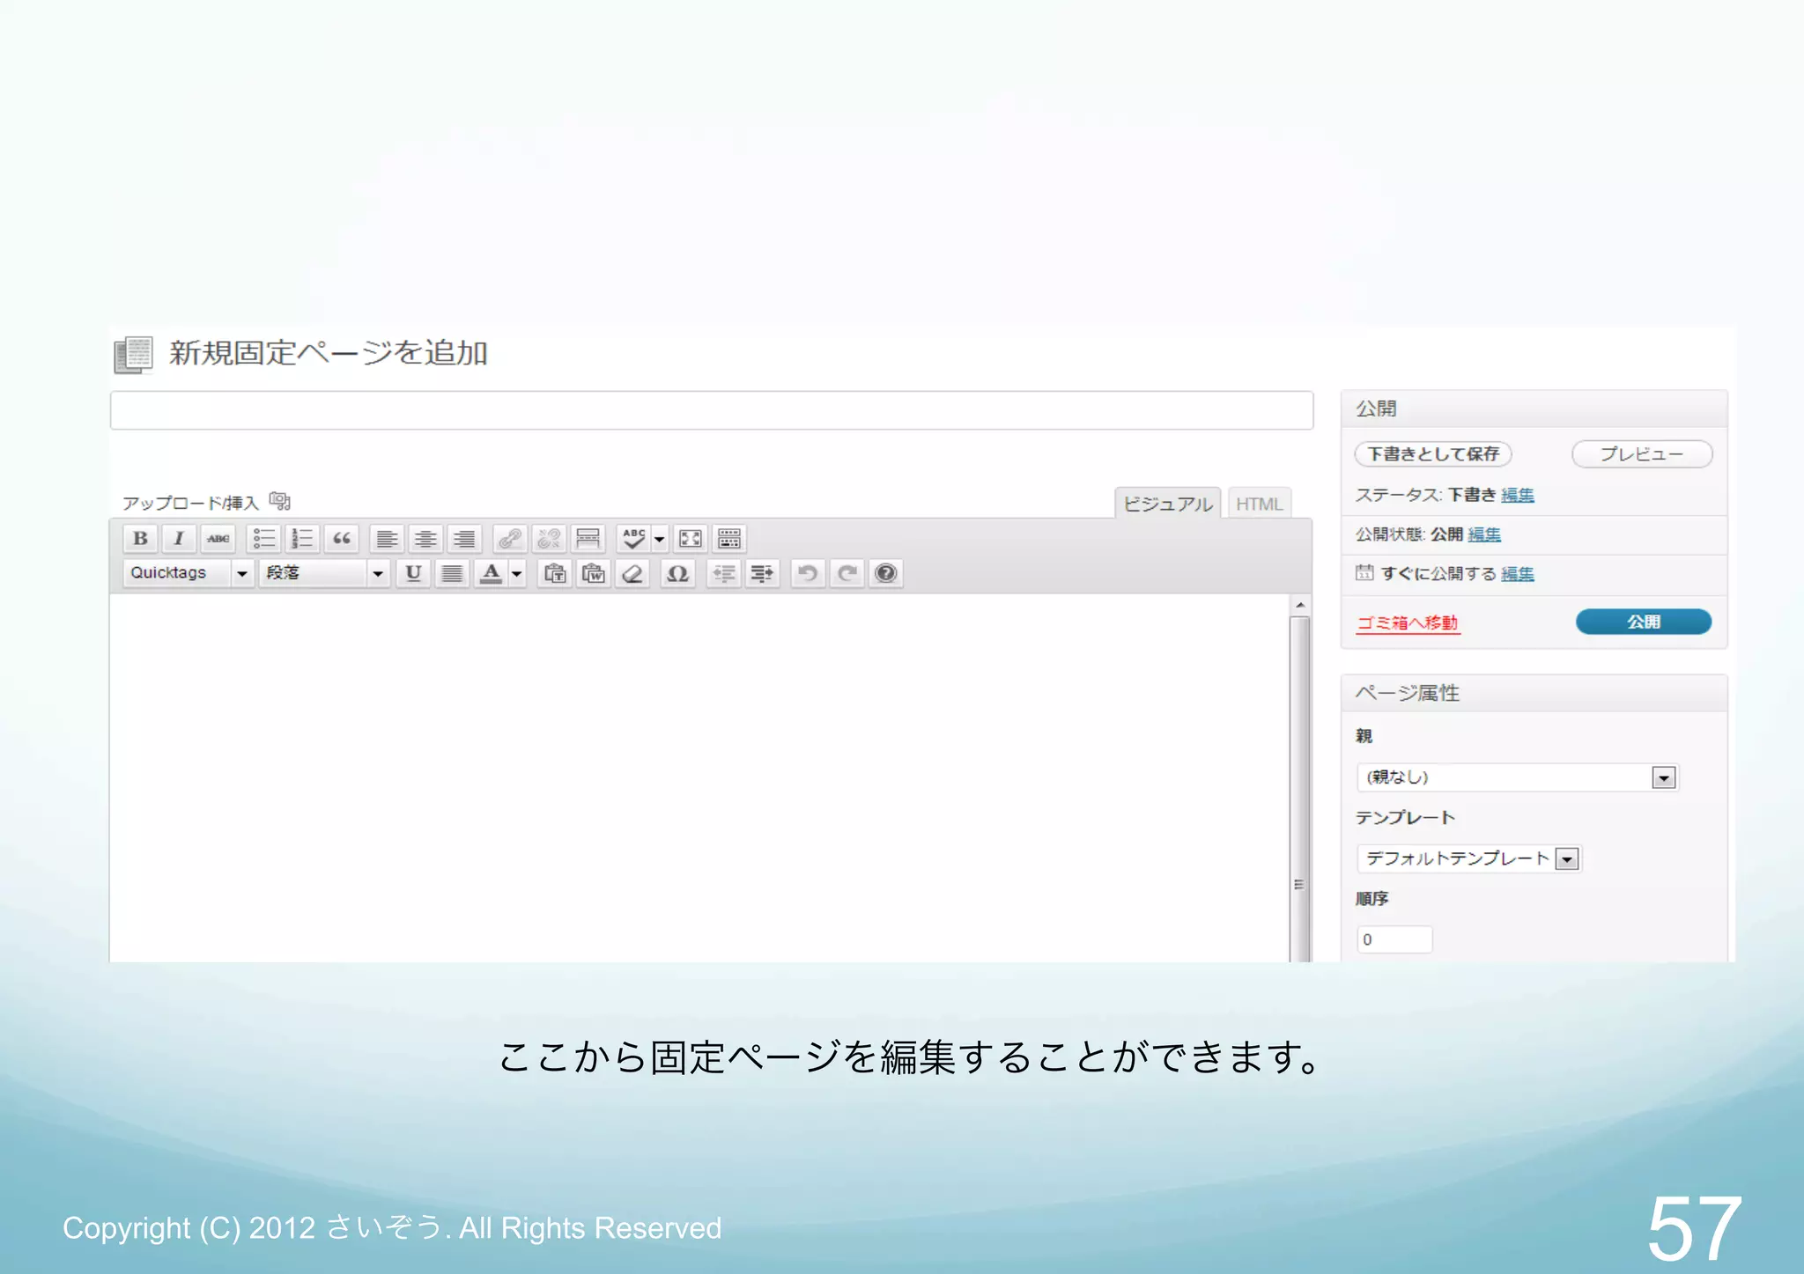
Task: Click the page title input field
Action: pos(712,410)
